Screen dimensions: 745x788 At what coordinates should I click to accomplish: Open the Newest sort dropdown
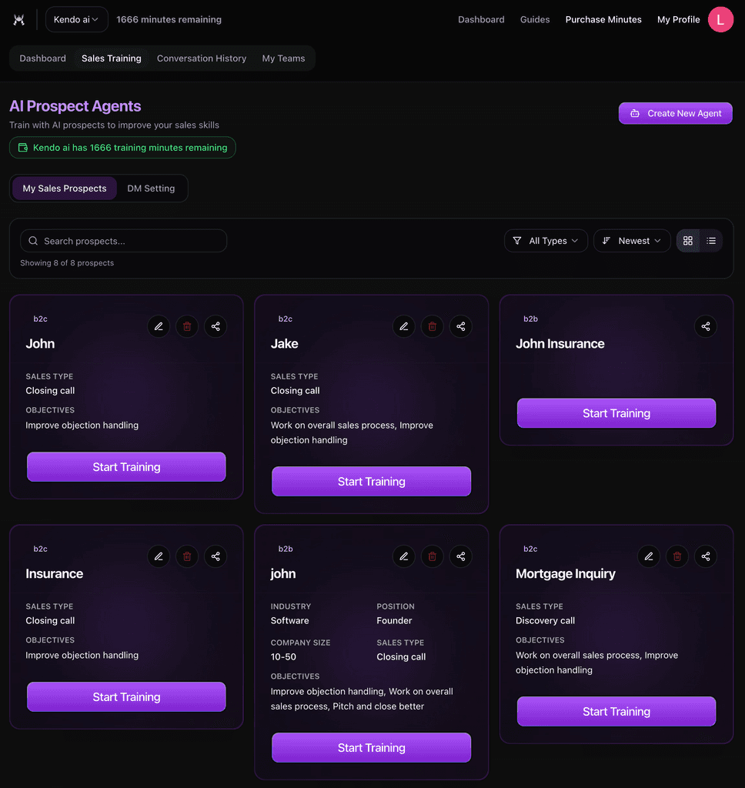(632, 241)
